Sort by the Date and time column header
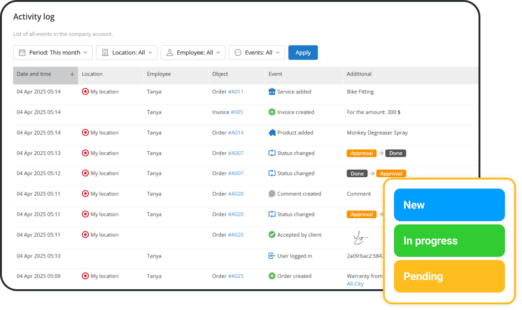Image resolution: width=522 pixels, height=310 pixels. point(33,74)
